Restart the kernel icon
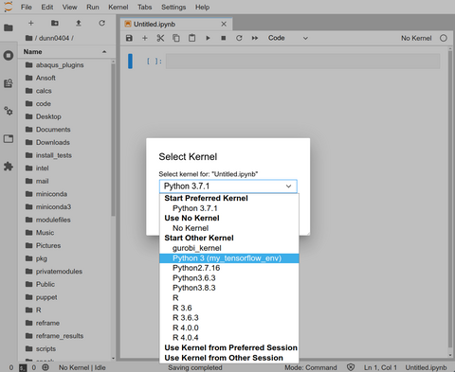The image size is (455, 372). pyautogui.click(x=239, y=38)
